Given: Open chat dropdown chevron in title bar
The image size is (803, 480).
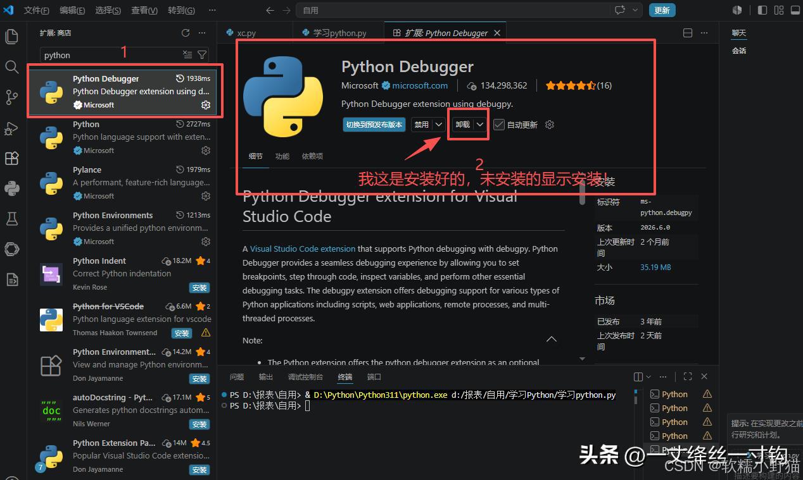Looking at the screenshot, I should (634, 10).
